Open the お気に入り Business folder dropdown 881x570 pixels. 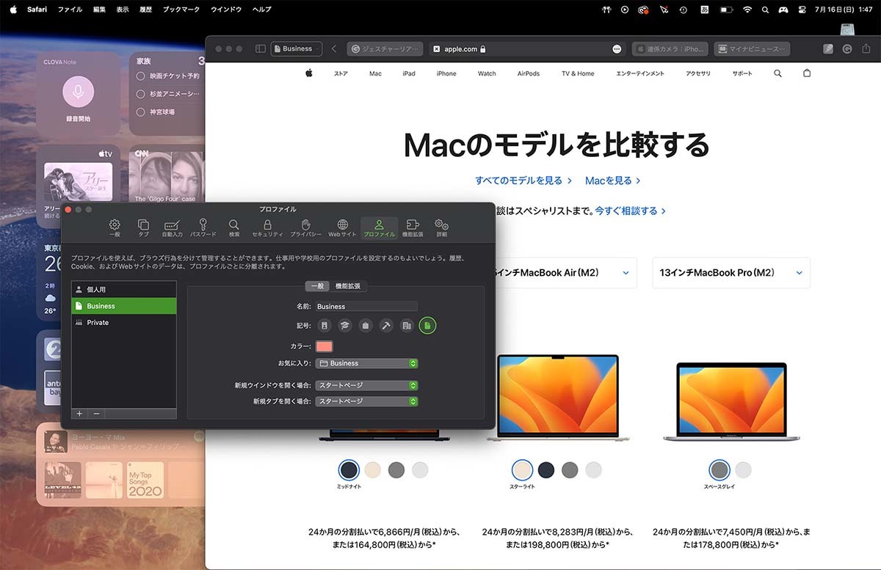[x=366, y=363]
